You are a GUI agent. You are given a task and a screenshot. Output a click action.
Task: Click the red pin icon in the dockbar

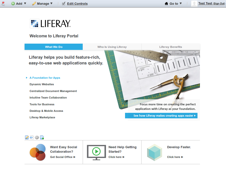click(3, 4)
